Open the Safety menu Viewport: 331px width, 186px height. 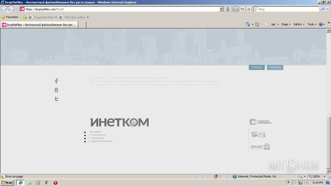[299, 24]
